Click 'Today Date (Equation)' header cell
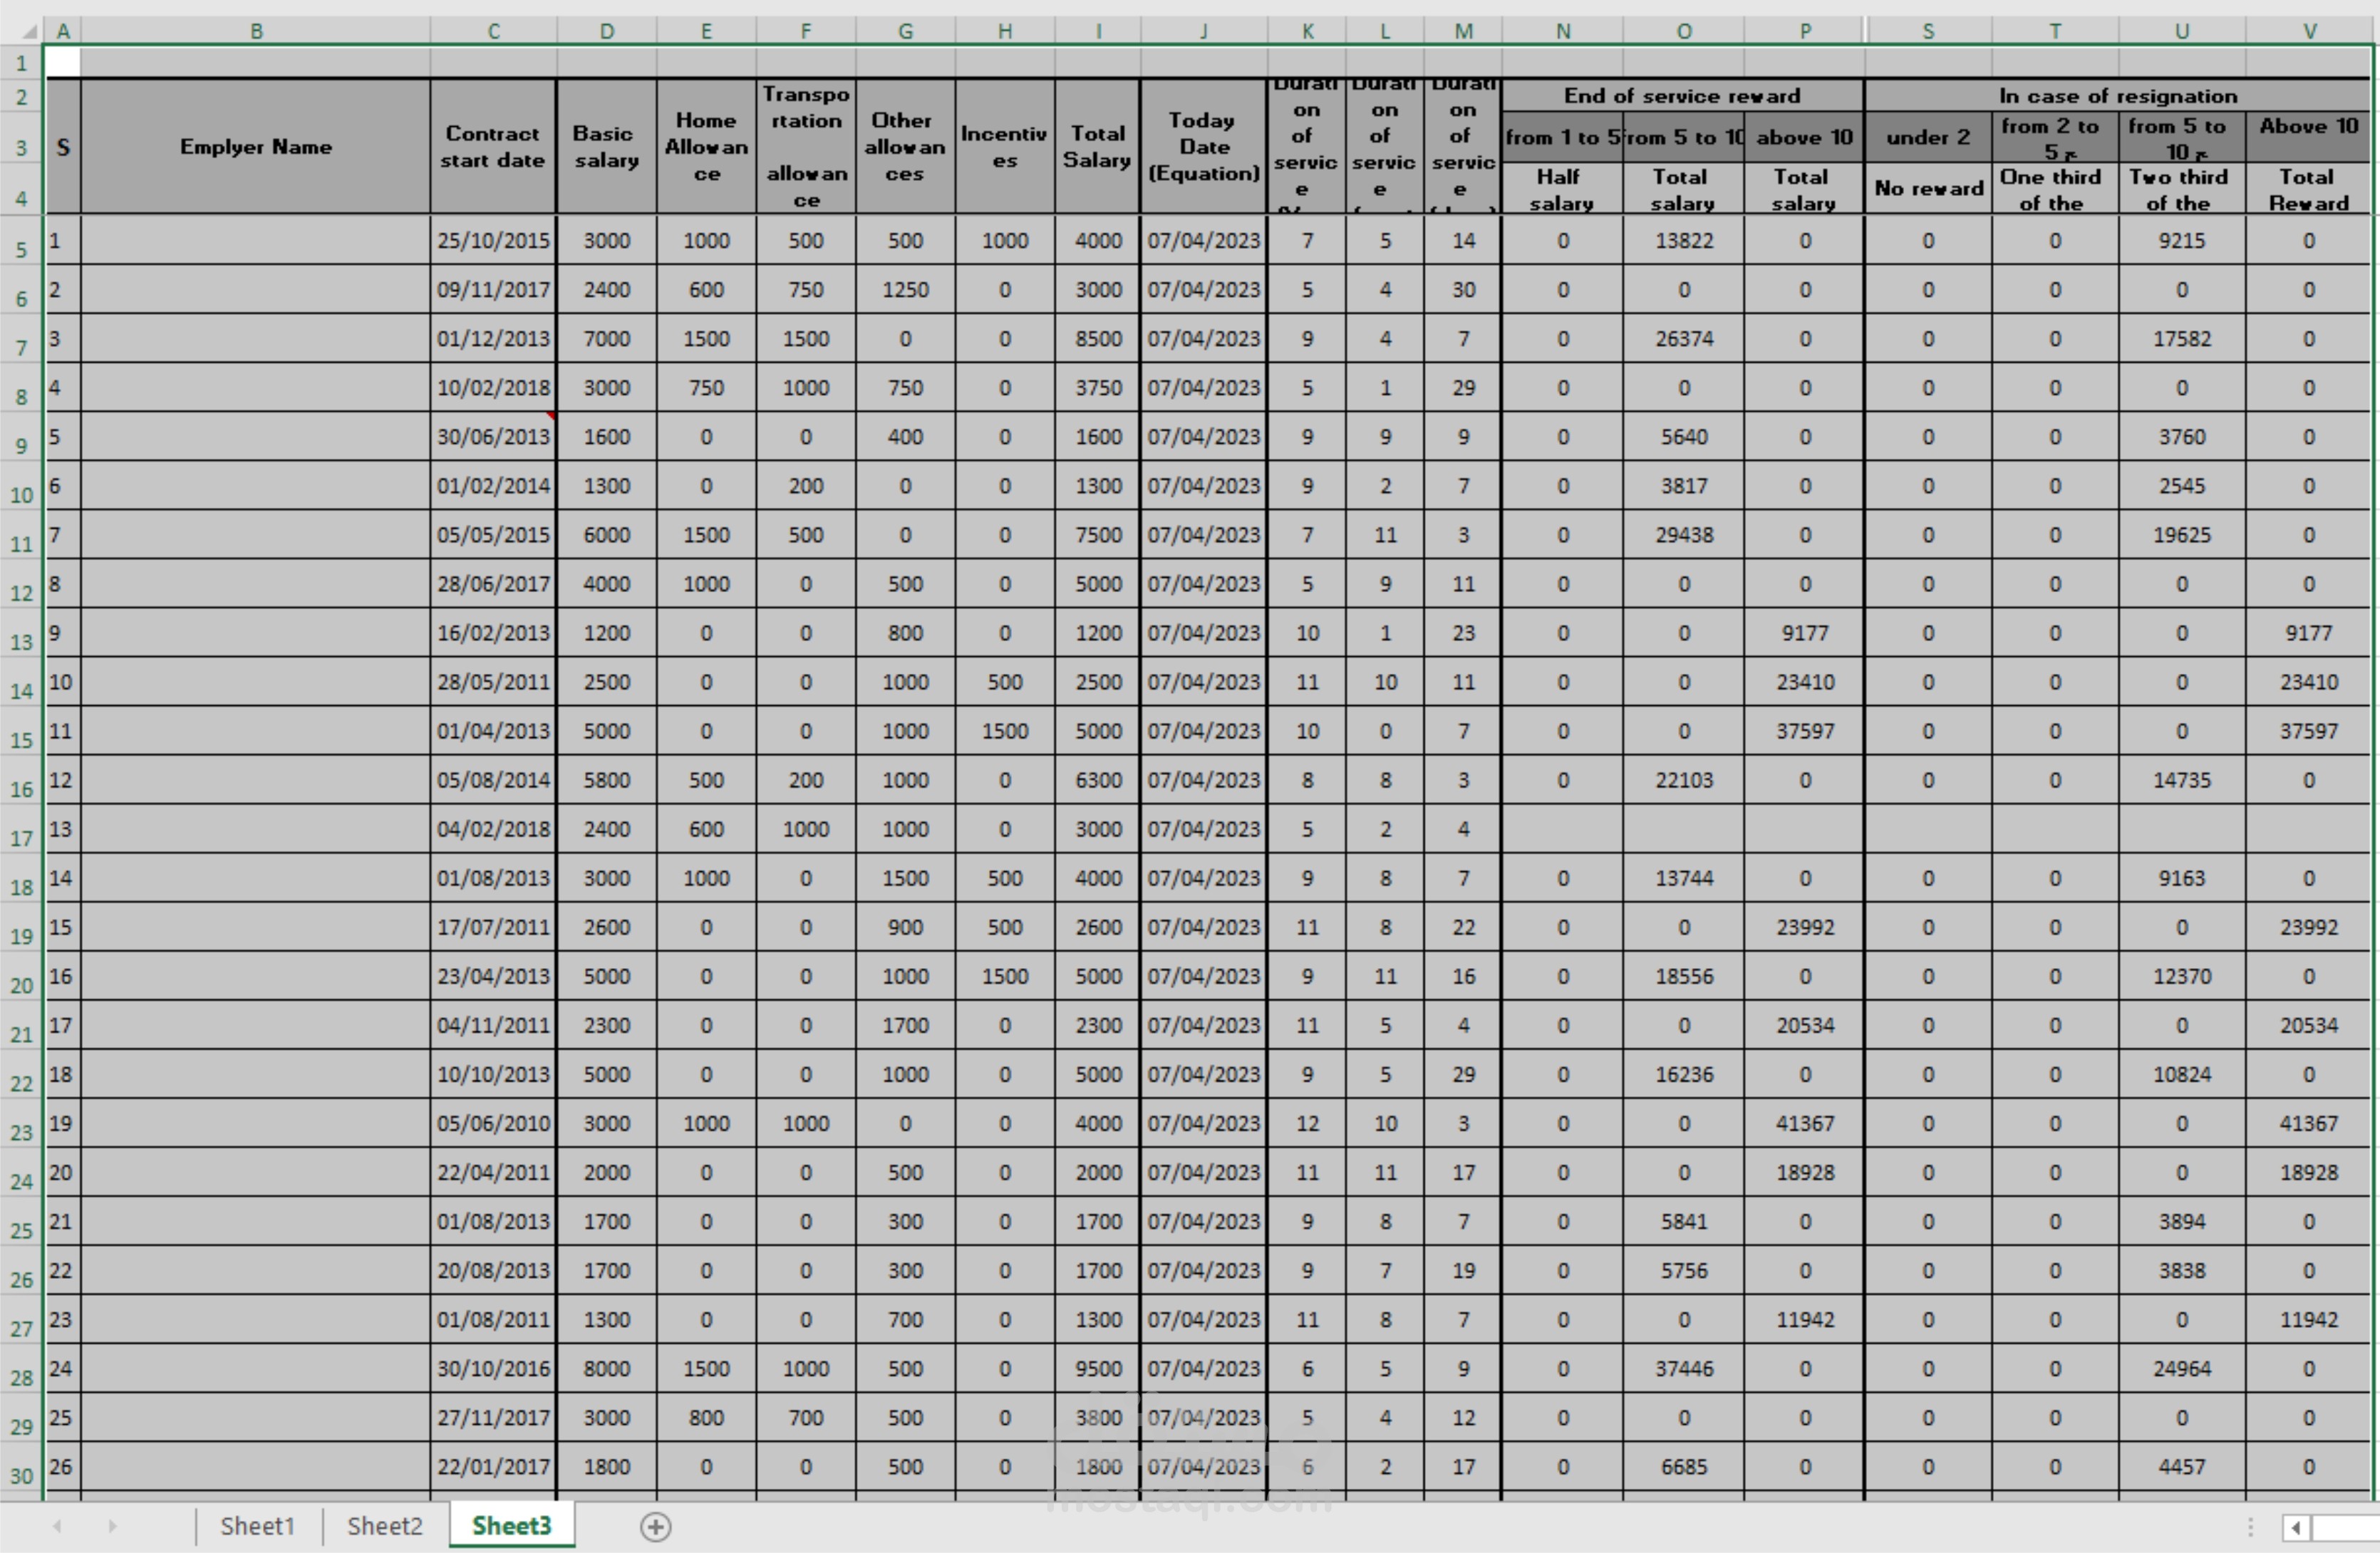The image size is (2380, 1553). [x=1204, y=146]
